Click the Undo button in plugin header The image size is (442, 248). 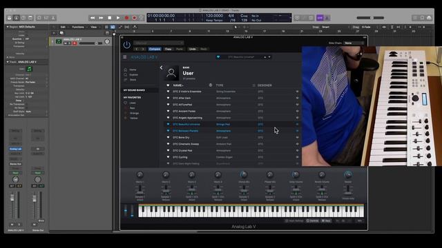[192, 49]
